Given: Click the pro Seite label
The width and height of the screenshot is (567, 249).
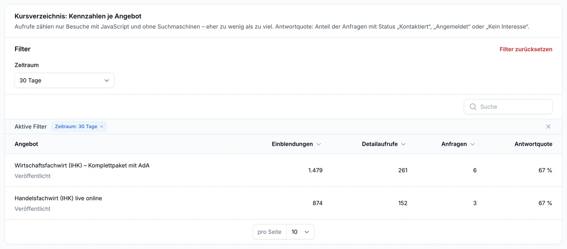Looking at the screenshot, I should tap(269, 232).
